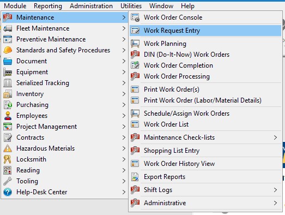Screen dimensions: 285x215
Task: Click the Work Order Console icon
Action: (135, 17)
